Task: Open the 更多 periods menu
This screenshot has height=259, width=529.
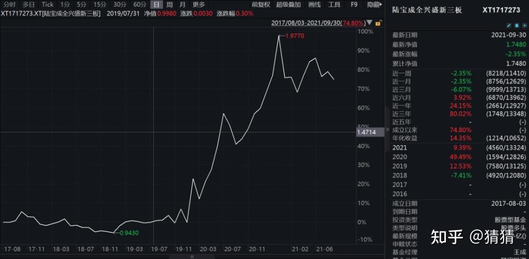Action: (199, 5)
